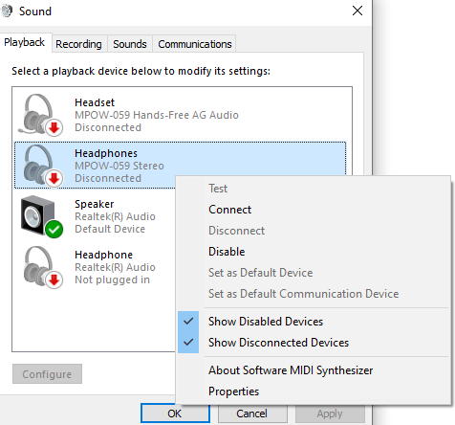Click the red down-arrow badge on Headset
This screenshot has width=455, height=425.
[x=54, y=127]
